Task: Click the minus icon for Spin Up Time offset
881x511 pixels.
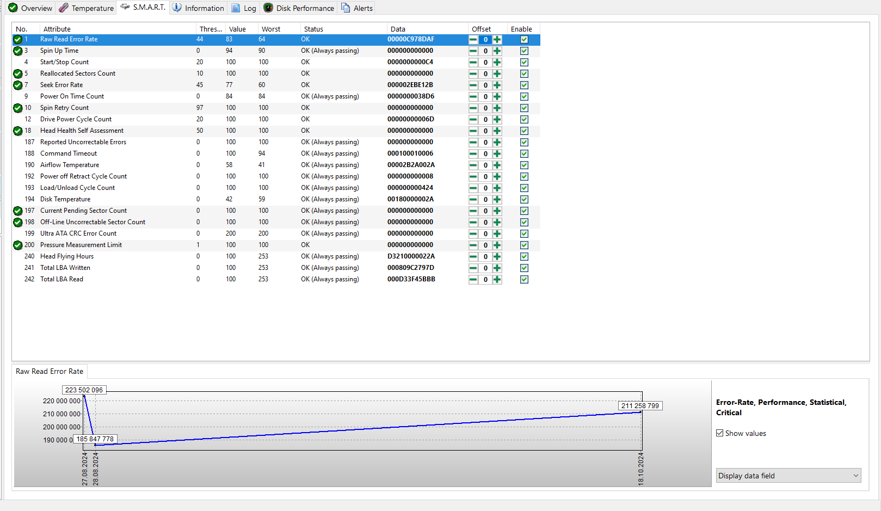Action: pos(473,51)
